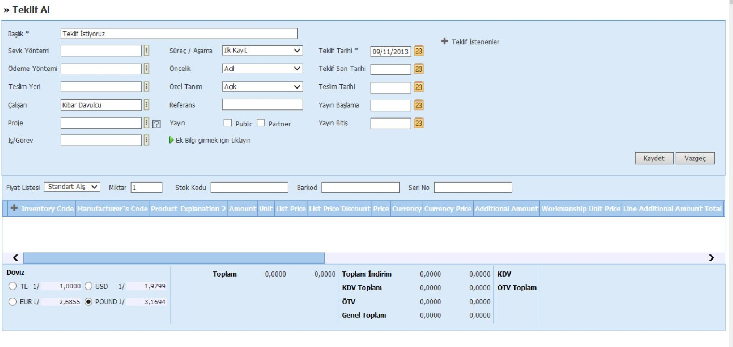This screenshot has height=347, width=733.
Task: Open calendar picker for Teslim Tarihi
Action: [x=419, y=87]
